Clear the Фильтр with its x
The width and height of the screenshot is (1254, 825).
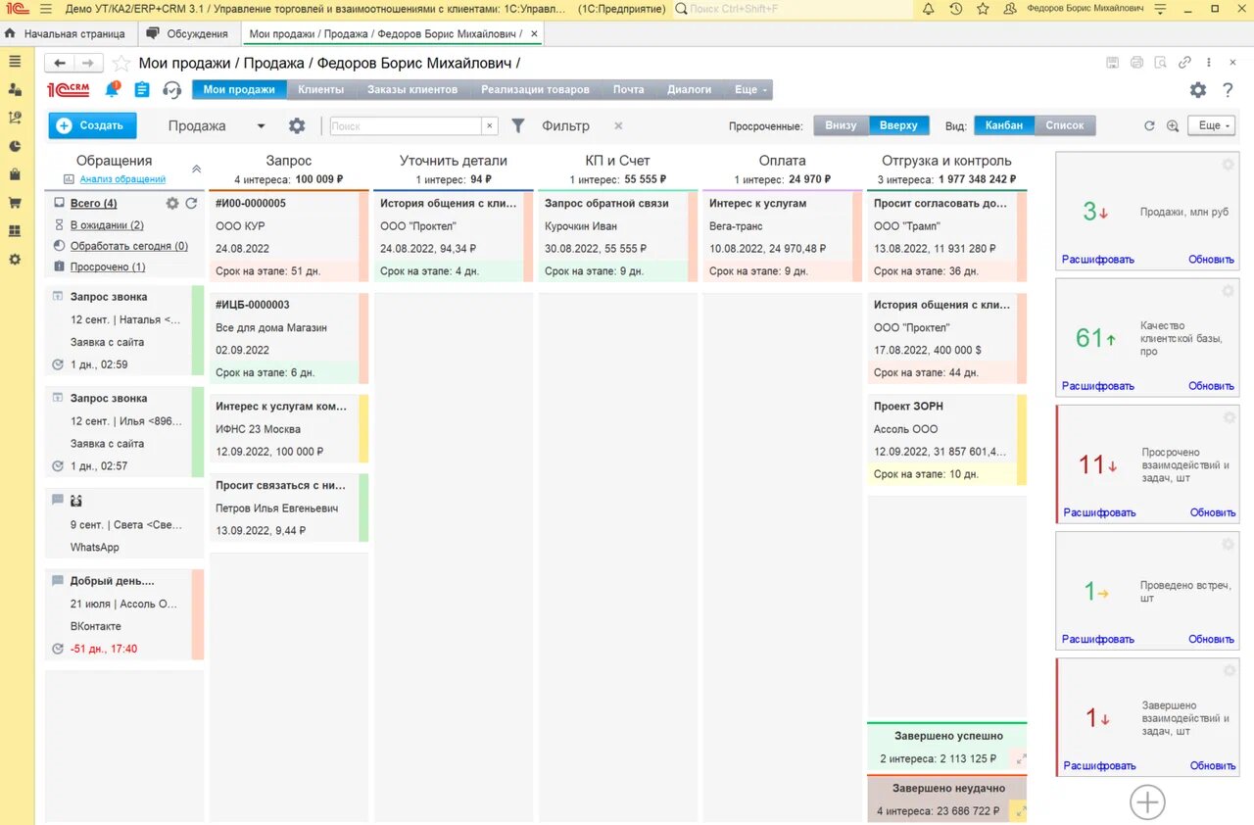coord(618,125)
